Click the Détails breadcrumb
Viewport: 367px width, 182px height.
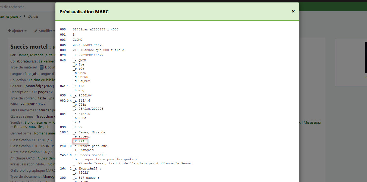point(33,16)
